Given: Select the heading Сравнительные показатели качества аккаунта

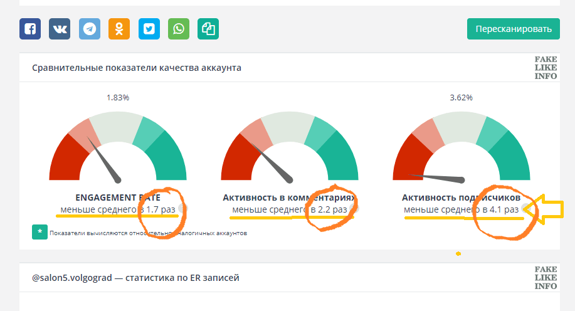Looking at the screenshot, I should click(x=137, y=68).
